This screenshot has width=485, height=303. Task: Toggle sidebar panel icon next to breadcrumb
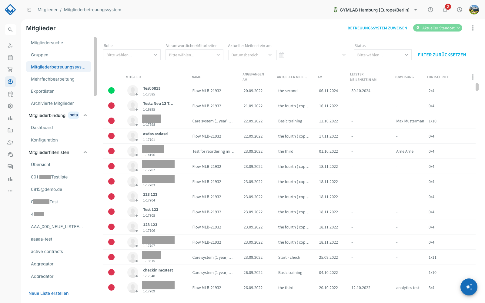pyautogui.click(x=29, y=10)
